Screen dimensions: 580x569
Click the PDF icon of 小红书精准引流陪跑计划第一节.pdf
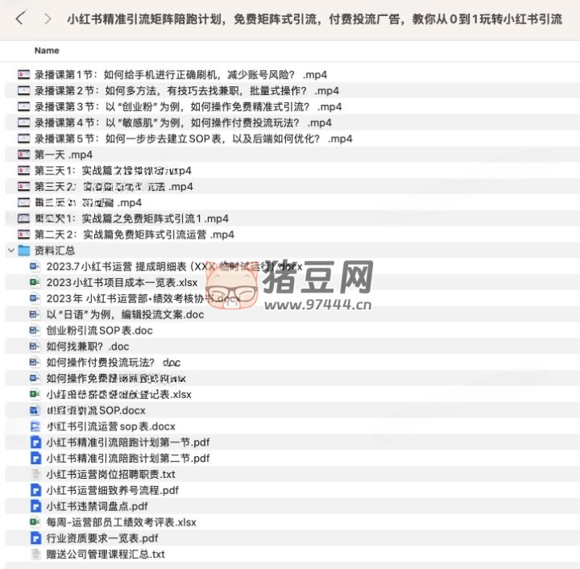35,442
